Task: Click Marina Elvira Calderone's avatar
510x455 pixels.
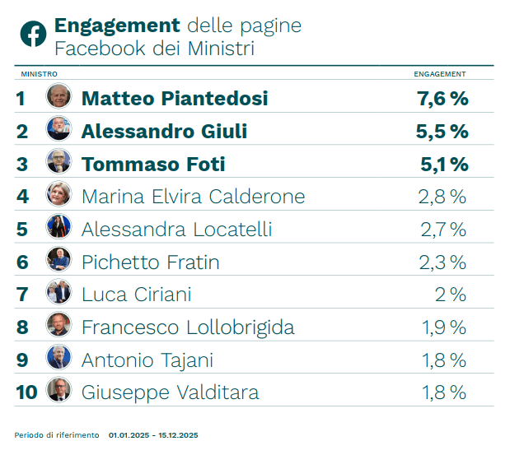Action: click(59, 196)
